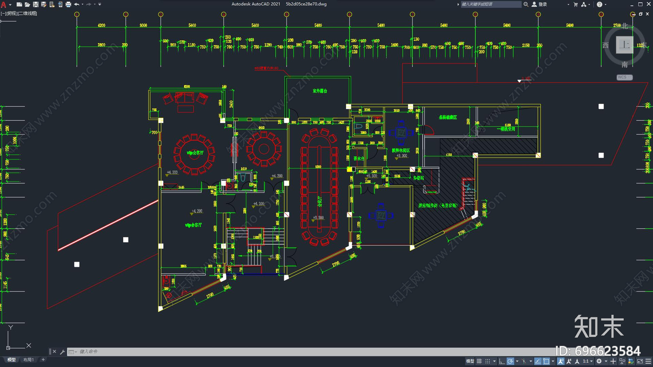The width and height of the screenshot is (653, 367).
Task: Click the Save As icon
Action: [x=44, y=4]
